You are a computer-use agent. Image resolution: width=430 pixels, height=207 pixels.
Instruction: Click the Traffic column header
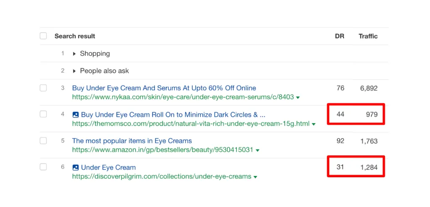coord(368,36)
